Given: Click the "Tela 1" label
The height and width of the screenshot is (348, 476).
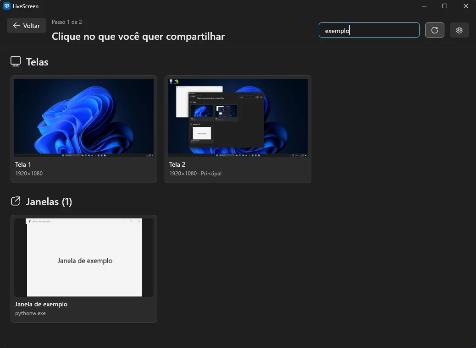Looking at the screenshot, I should pos(23,164).
